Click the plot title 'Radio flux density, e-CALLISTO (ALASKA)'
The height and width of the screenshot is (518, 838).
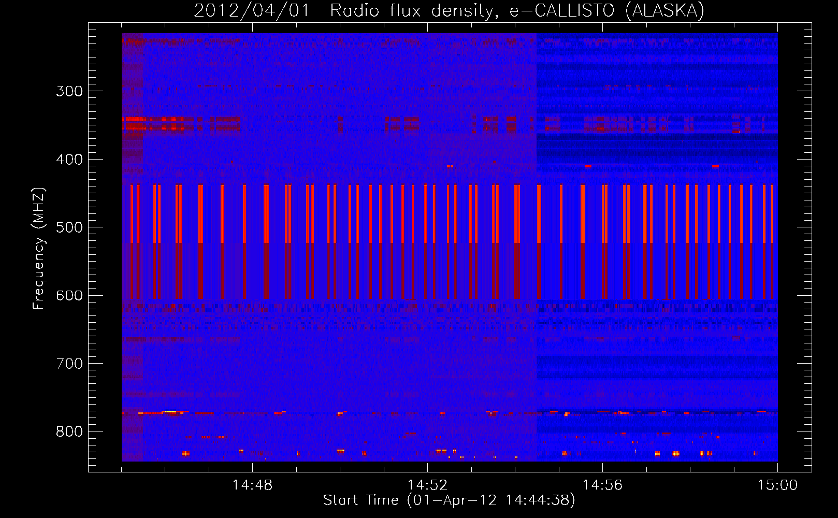tap(517, 10)
